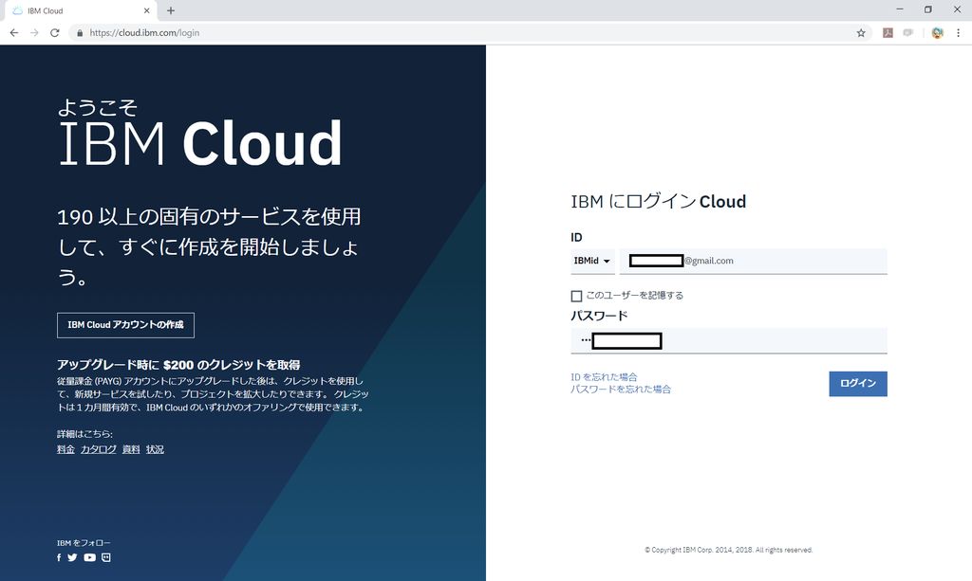Reload the IBM Cloud login page
Screen dimensions: 972x581
pos(54,33)
